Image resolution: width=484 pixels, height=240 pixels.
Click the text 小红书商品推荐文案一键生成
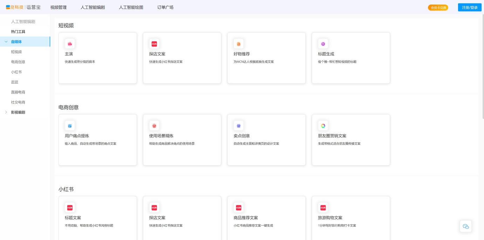[253, 225]
